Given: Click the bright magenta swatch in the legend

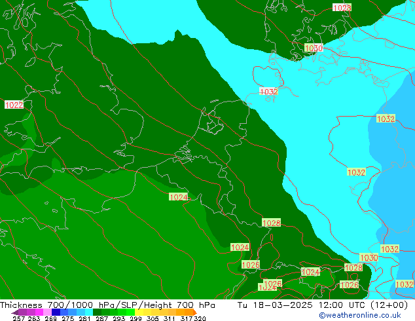Looking at the screenshot, I should (39, 312).
